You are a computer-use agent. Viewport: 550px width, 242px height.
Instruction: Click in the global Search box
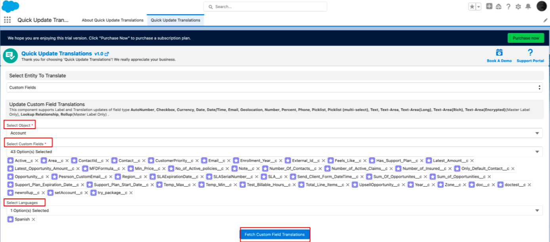[x=265, y=7]
